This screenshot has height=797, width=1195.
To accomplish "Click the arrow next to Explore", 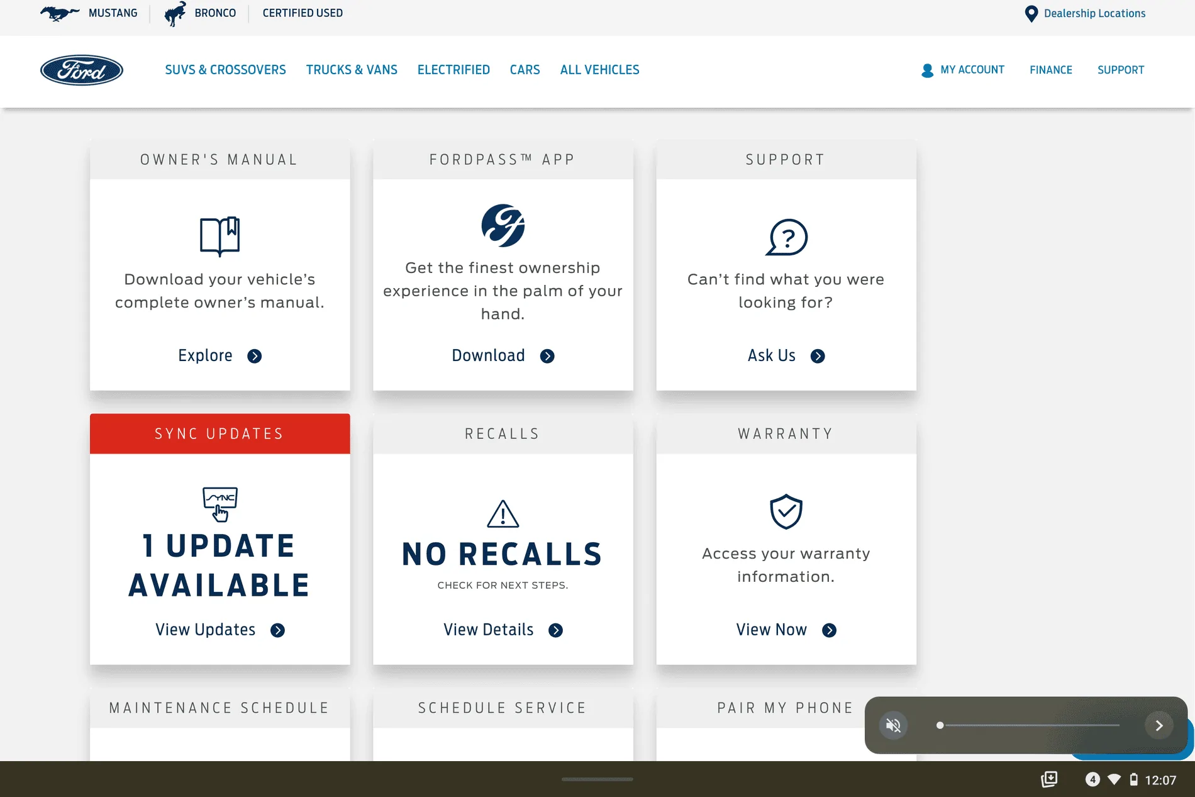I will (254, 356).
